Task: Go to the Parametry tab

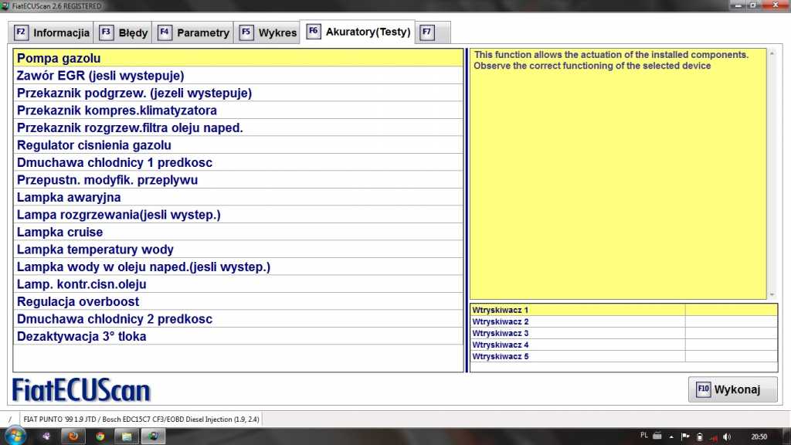Action: coord(194,32)
